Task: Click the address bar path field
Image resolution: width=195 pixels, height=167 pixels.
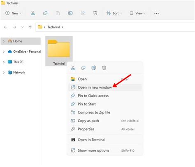Action: [x=115, y=27]
